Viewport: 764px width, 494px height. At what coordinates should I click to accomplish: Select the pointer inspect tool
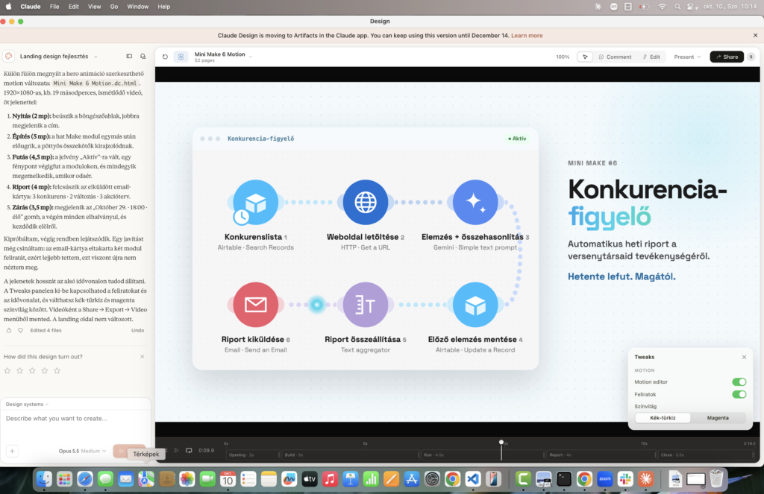[585, 57]
